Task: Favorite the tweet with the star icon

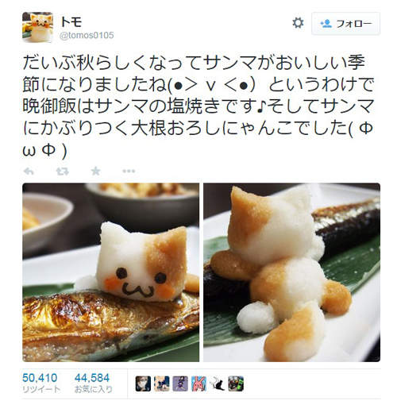Action: (95, 172)
